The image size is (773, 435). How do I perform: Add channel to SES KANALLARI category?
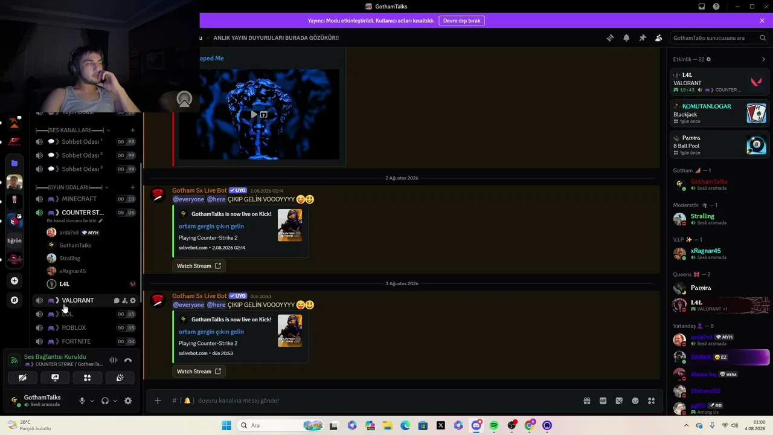[x=133, y=130]
